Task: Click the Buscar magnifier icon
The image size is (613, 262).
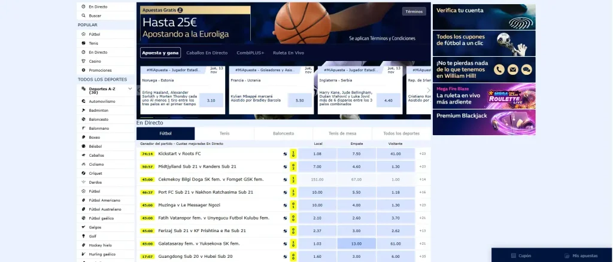Action: click(x=83, y=16)
